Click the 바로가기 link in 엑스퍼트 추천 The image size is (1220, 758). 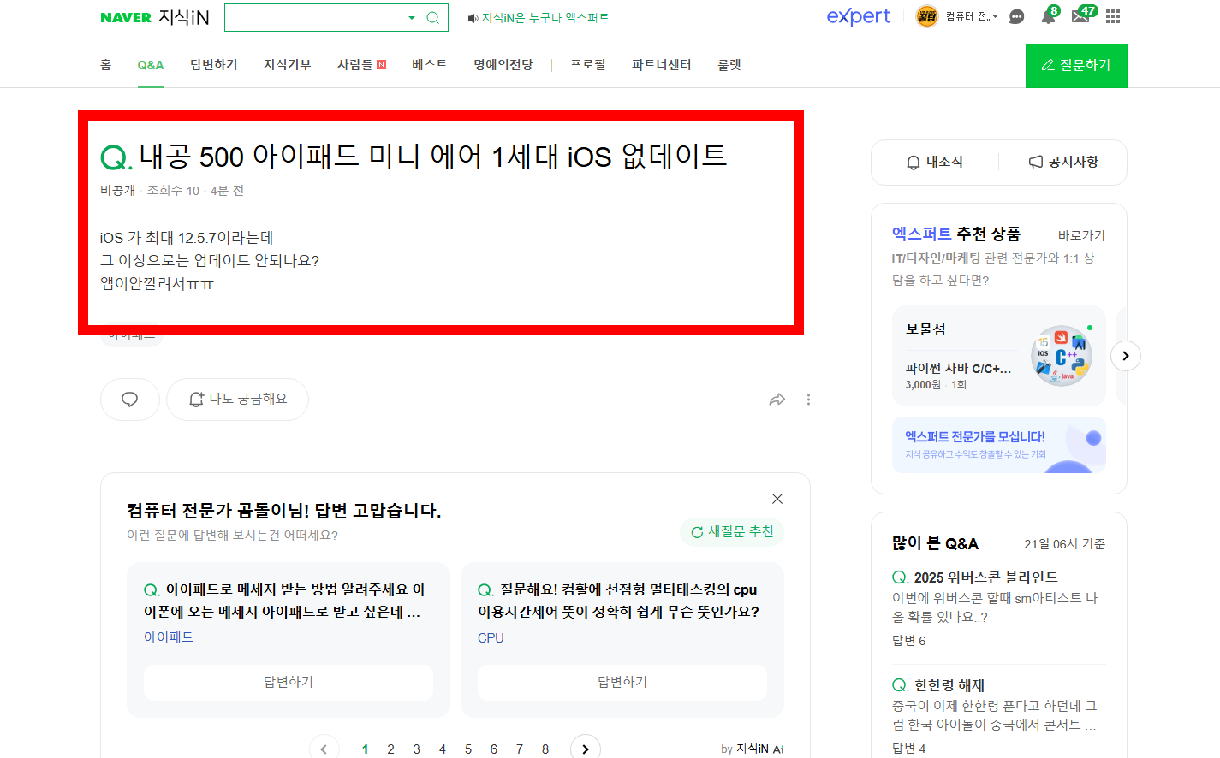click(1081, 235)
